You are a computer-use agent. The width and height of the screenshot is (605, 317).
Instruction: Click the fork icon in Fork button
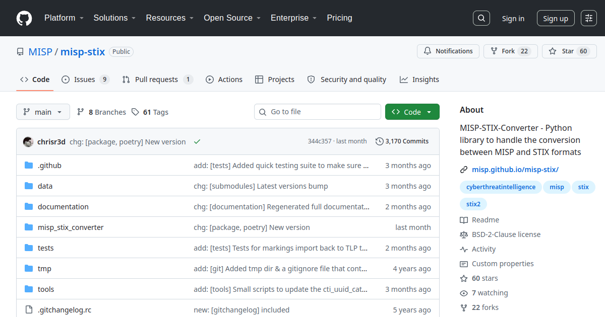pos(494,51)
